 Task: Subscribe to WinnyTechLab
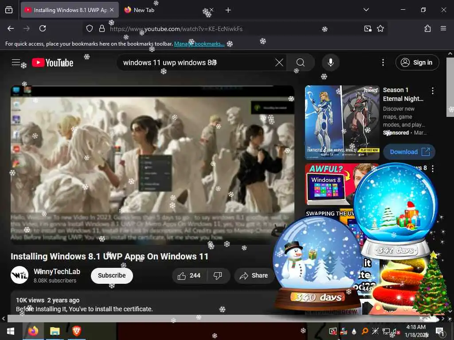112,275
